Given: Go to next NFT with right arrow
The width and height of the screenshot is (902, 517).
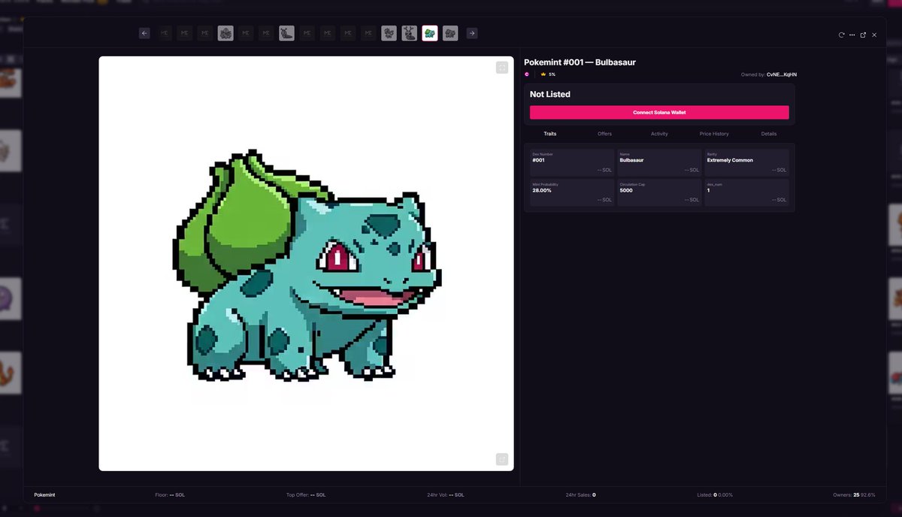Looking at the screenshot, I should (472, 33).
